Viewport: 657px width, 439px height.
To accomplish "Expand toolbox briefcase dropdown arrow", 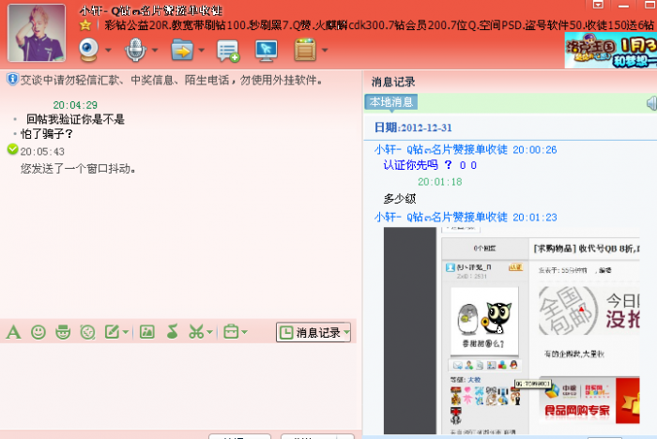I will (x=245, y=332).
